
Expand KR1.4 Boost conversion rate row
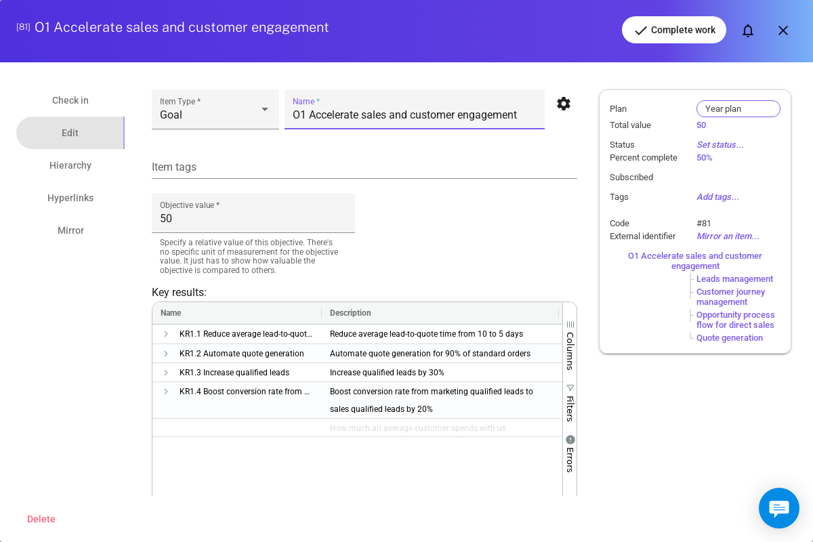click(165, 392)
